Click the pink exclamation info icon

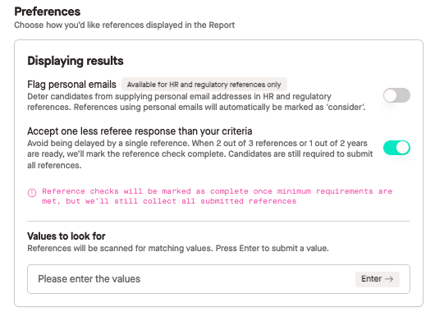tap(32, 193)
